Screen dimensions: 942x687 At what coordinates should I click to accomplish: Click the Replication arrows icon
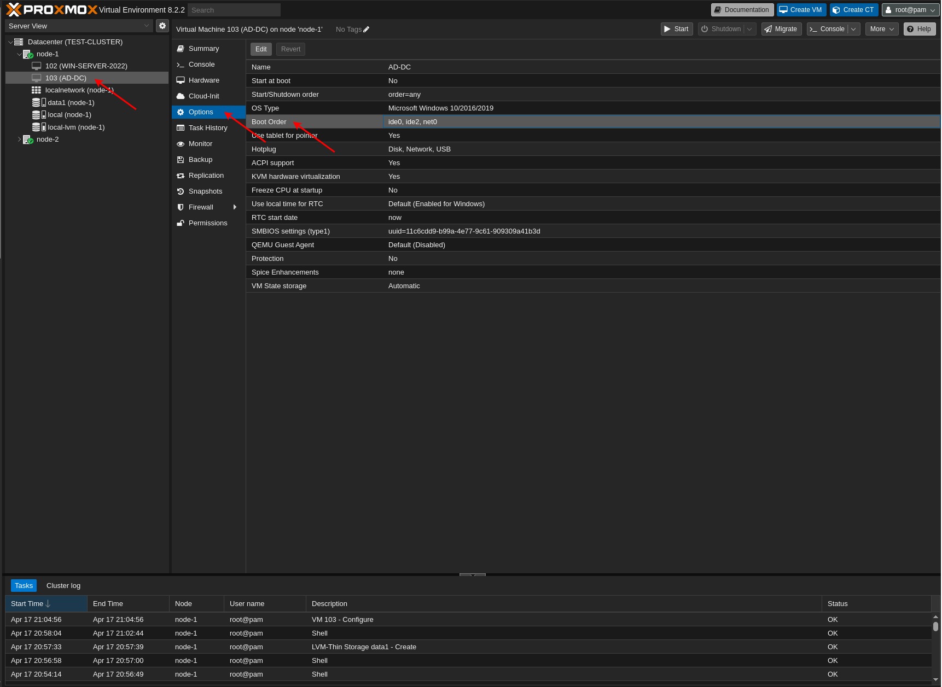(x=181, y=175)
